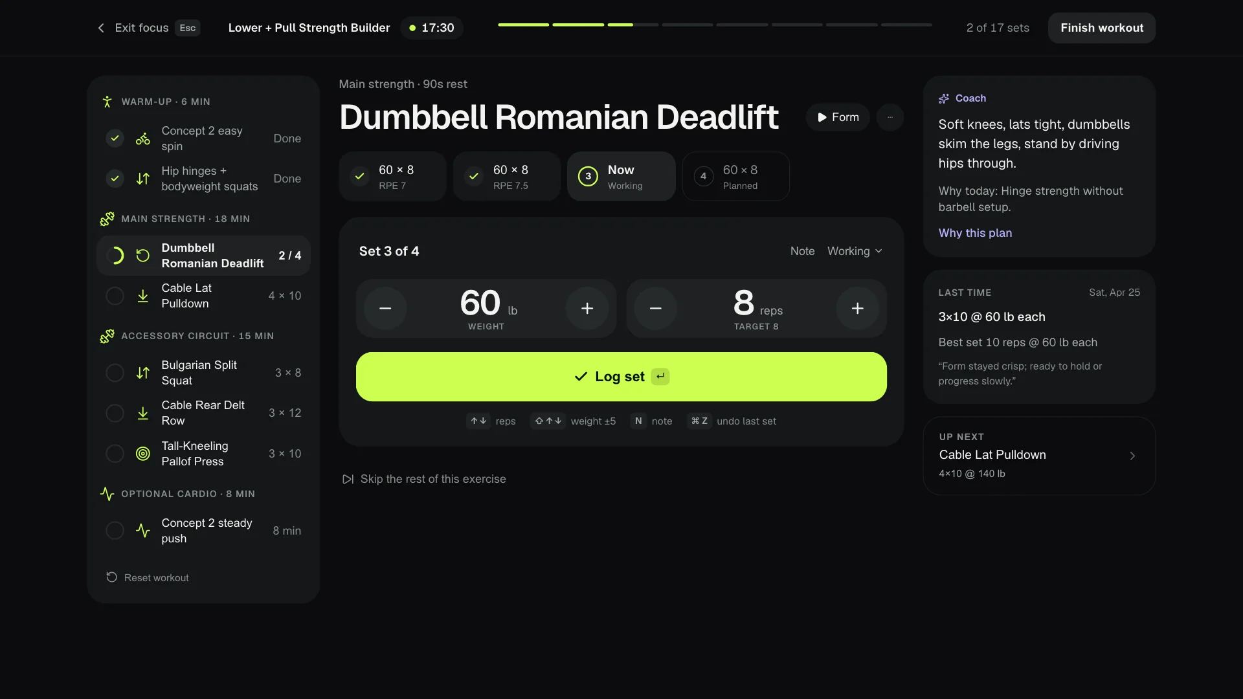Click the sparkle Coach icon
Image resolution: width=1243 pixels, height=699 pixels.
[x=944, y=98]
